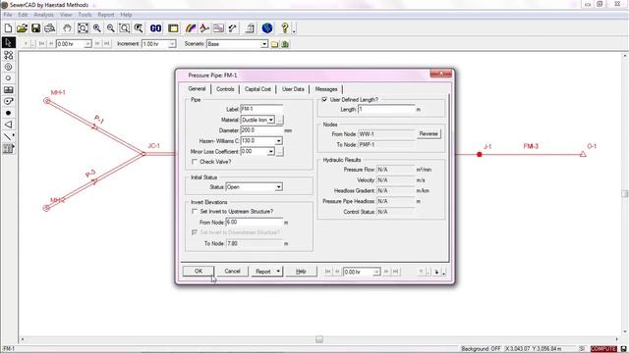Select the Pump layout tool
The image size is (629, 353).
[x=8, y=101]
